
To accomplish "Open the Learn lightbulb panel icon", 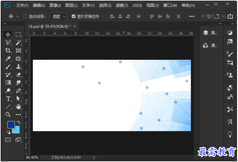I will pos(230,134).
